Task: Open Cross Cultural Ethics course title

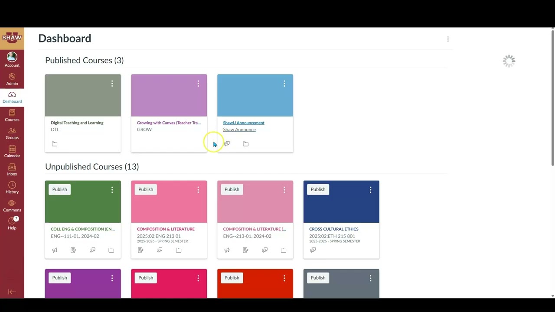Action: 334,229
